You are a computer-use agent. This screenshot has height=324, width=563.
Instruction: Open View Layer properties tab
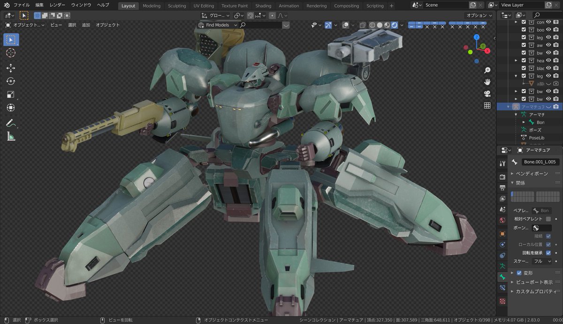[x=502, y=199]
